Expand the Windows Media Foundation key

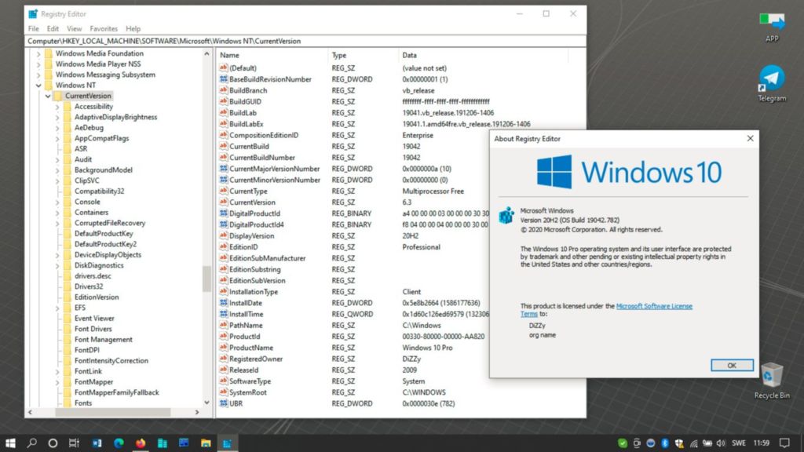pos(38,53)
